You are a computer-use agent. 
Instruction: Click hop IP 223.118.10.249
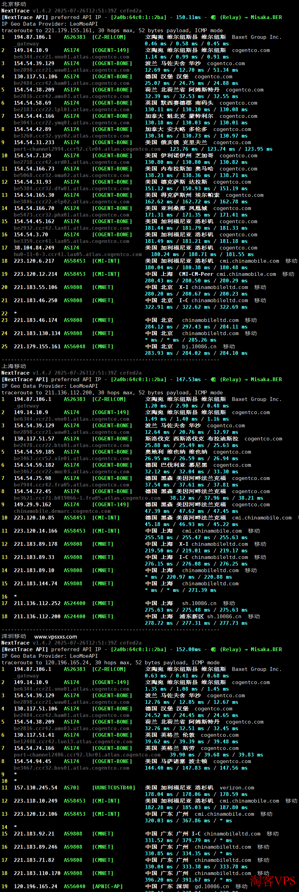point(35,801)
